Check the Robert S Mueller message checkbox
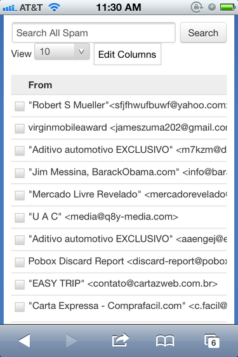The image size is (238, 357). 20,106
